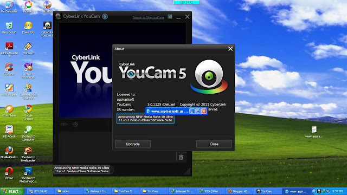Launch the Shortcut to lovebbroker icon

[x=28, y=154]
